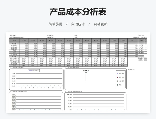Click the 直接人工 row label in table
The image size is (156, 119).
point(14,47)
